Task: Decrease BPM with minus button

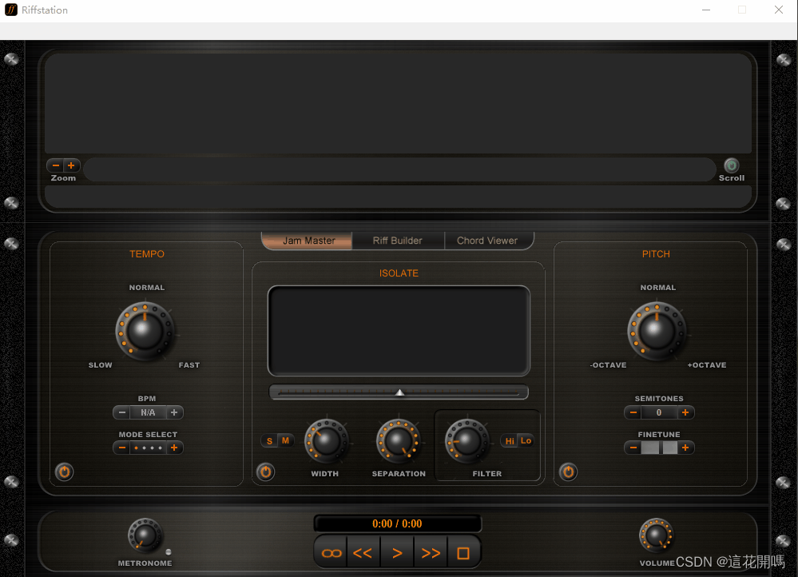Action: tap(121, 412)
